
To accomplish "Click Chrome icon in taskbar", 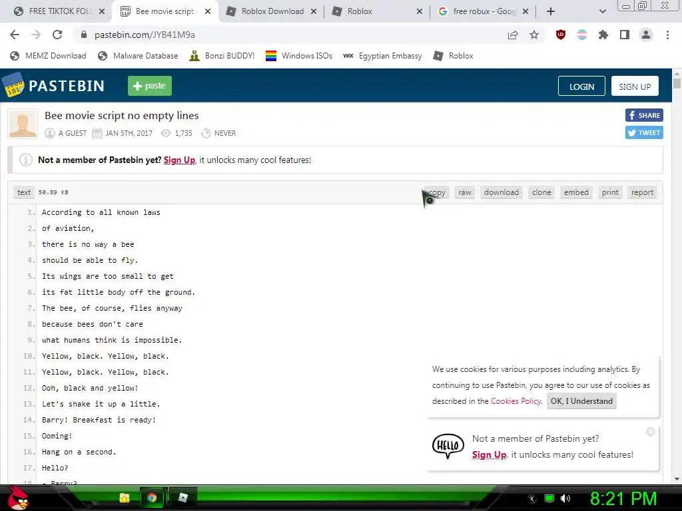I will coord(152,498).
